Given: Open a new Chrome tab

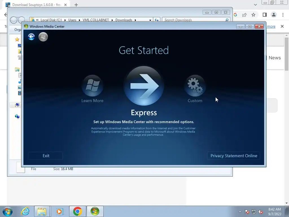Looking at the screenshot, I should (76, 5).
